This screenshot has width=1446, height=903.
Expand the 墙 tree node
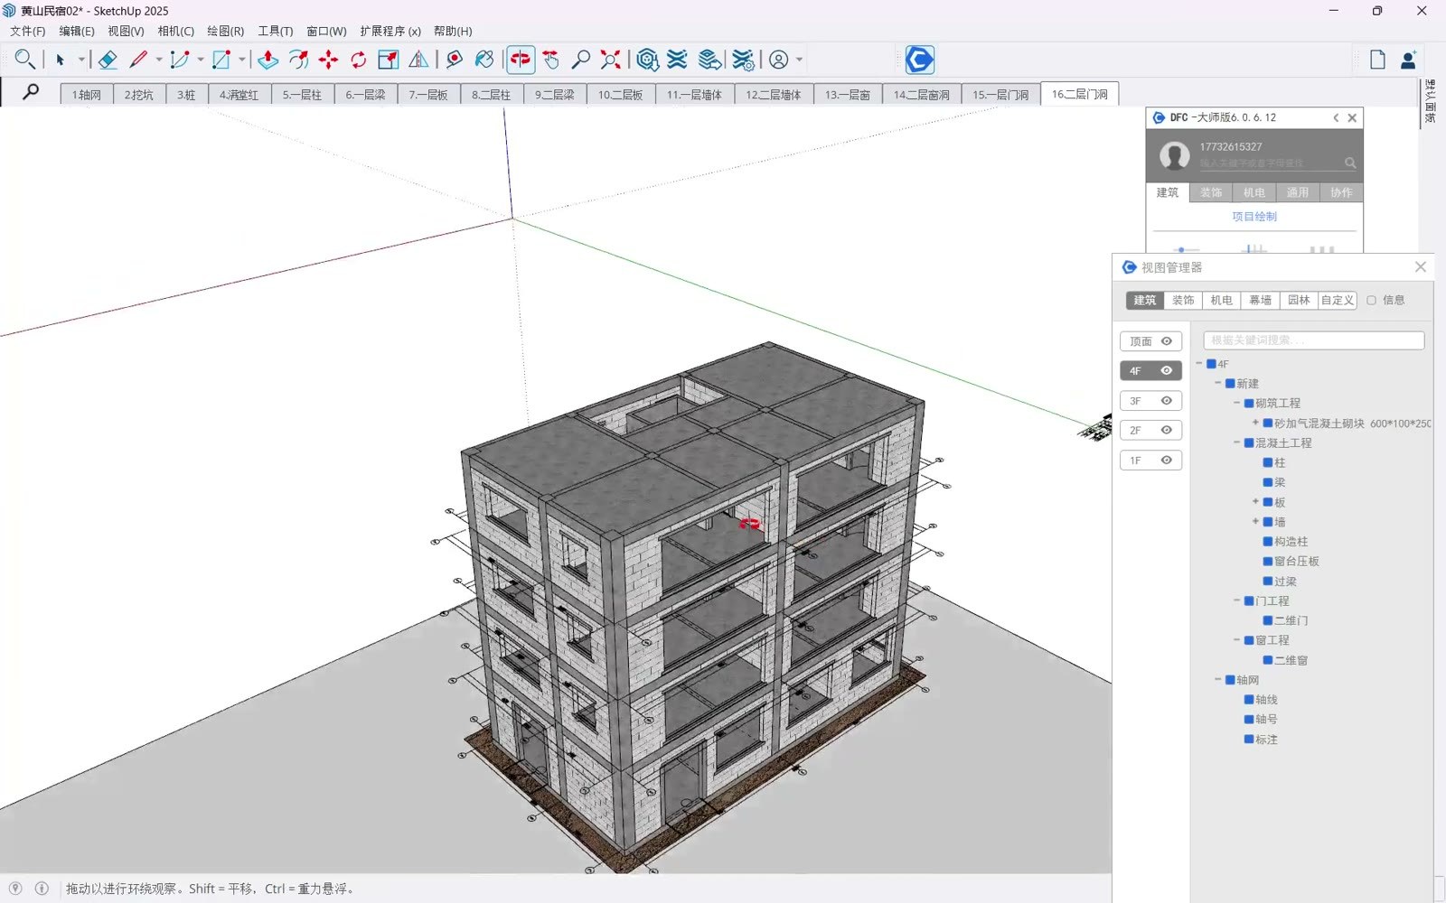[1255, 521]
